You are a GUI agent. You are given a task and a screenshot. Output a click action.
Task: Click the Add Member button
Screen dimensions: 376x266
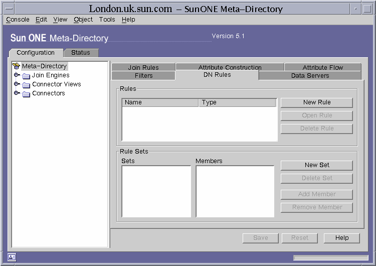pos(317,194)
